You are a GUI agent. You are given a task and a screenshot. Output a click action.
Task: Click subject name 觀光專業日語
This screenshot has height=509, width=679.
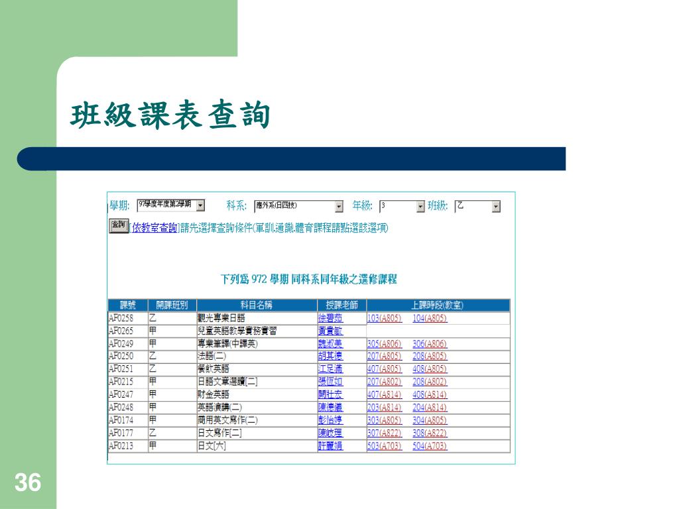[x=221, y=318]
